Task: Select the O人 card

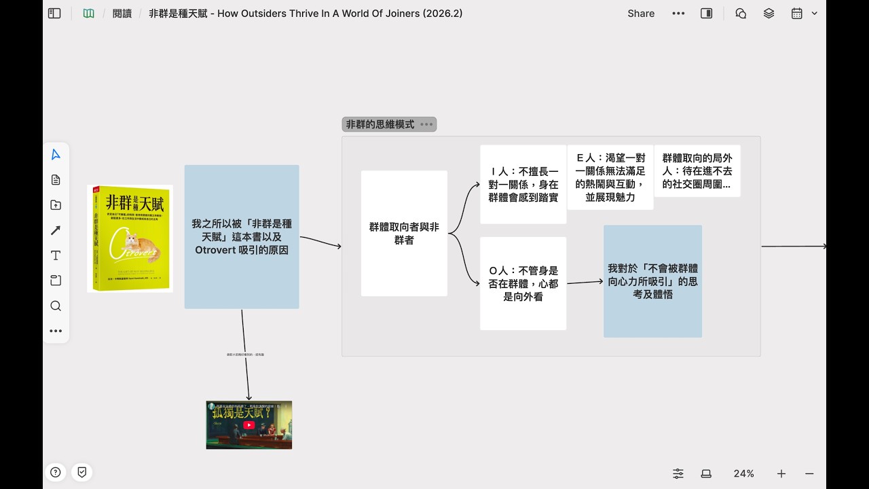Action: pyautogui.click(x=523, y=284)
